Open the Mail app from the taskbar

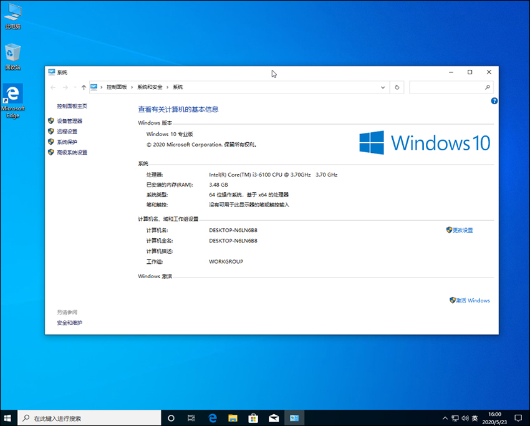pos(274,418)
